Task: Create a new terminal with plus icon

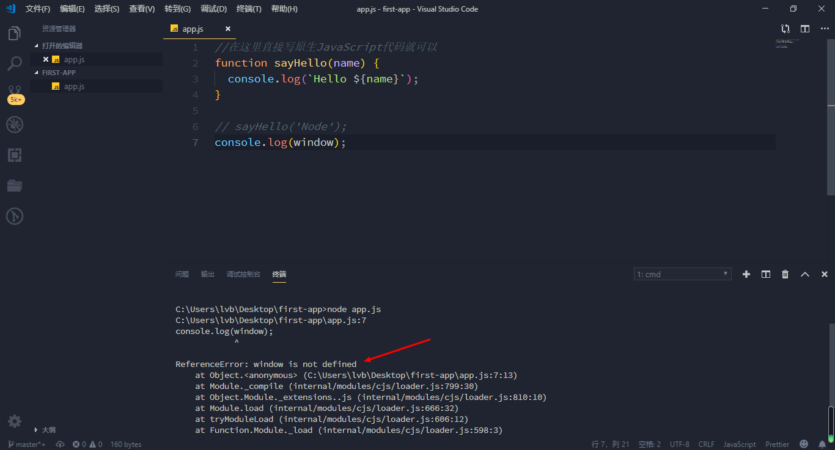Action: [746, 274]
